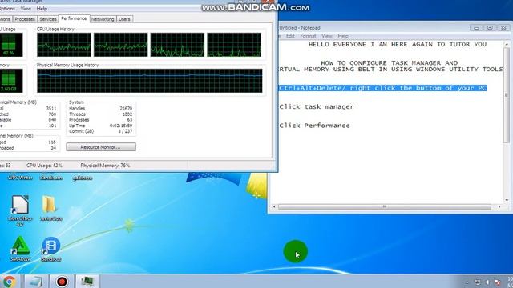Select the WPS Writer desktop shortcut

click(20, 178)
